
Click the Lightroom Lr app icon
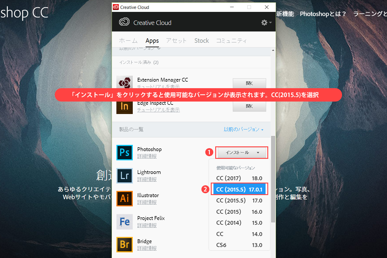(124, 176)
